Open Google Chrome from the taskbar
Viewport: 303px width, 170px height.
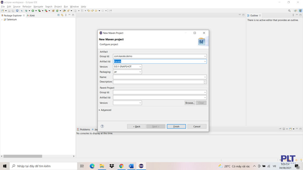(x=122, y=166)
